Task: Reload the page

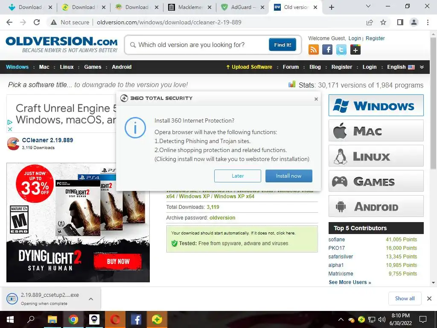Action: [x=37, y=22]
